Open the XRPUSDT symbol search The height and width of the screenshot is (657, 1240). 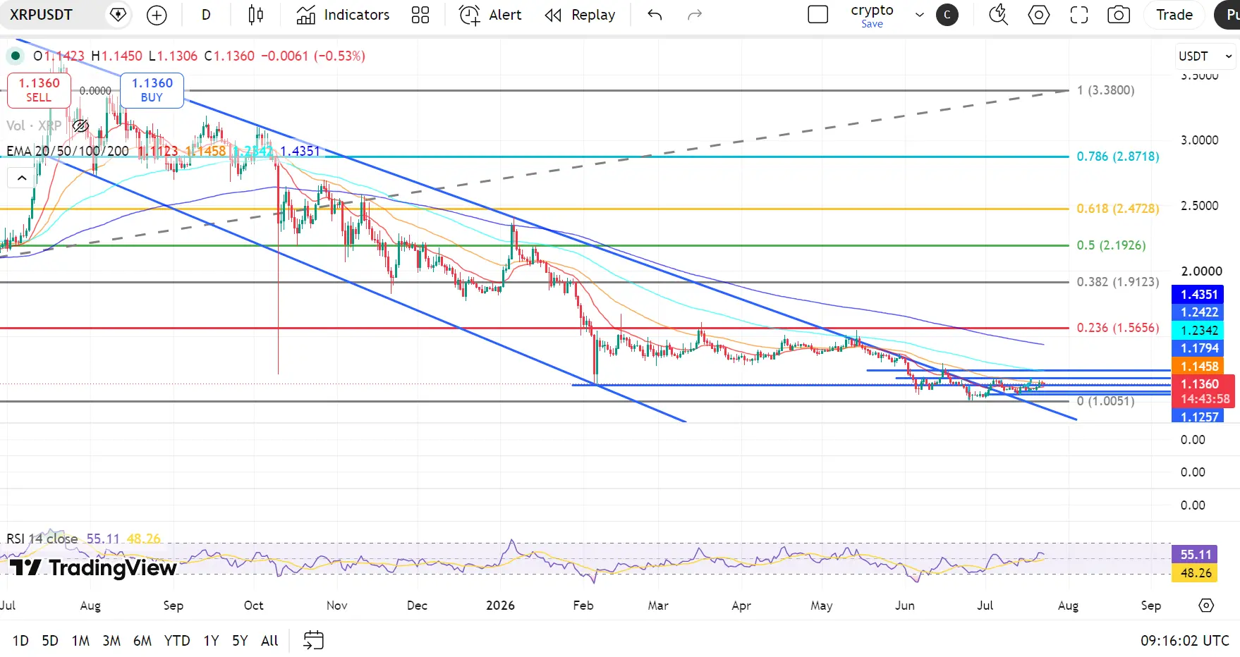[x=41, y=15]
